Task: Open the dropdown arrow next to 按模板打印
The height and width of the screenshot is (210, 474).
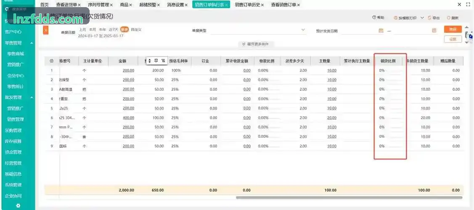Action: pyautogui.click(x=422, y=18)
